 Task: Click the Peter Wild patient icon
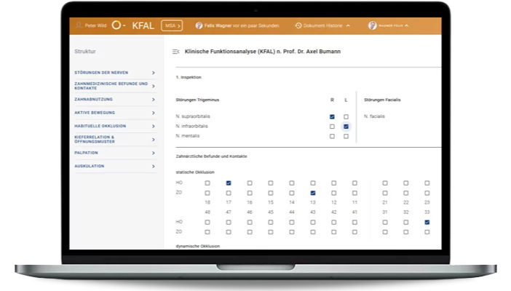coord(79,25)
